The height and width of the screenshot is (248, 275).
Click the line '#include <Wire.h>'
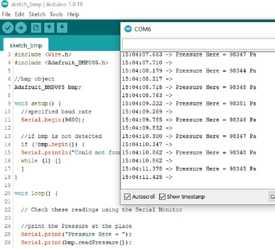[43, 54]
